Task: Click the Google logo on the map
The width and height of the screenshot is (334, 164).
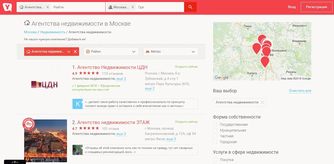Action: (x=222, y=77)
